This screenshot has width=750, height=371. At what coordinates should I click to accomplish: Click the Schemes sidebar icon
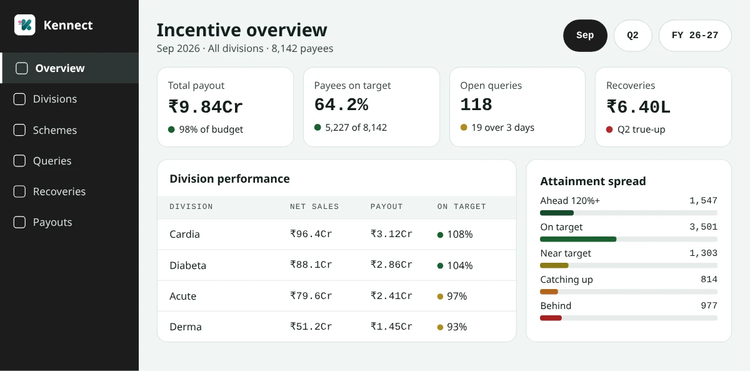tap(19, 130)
